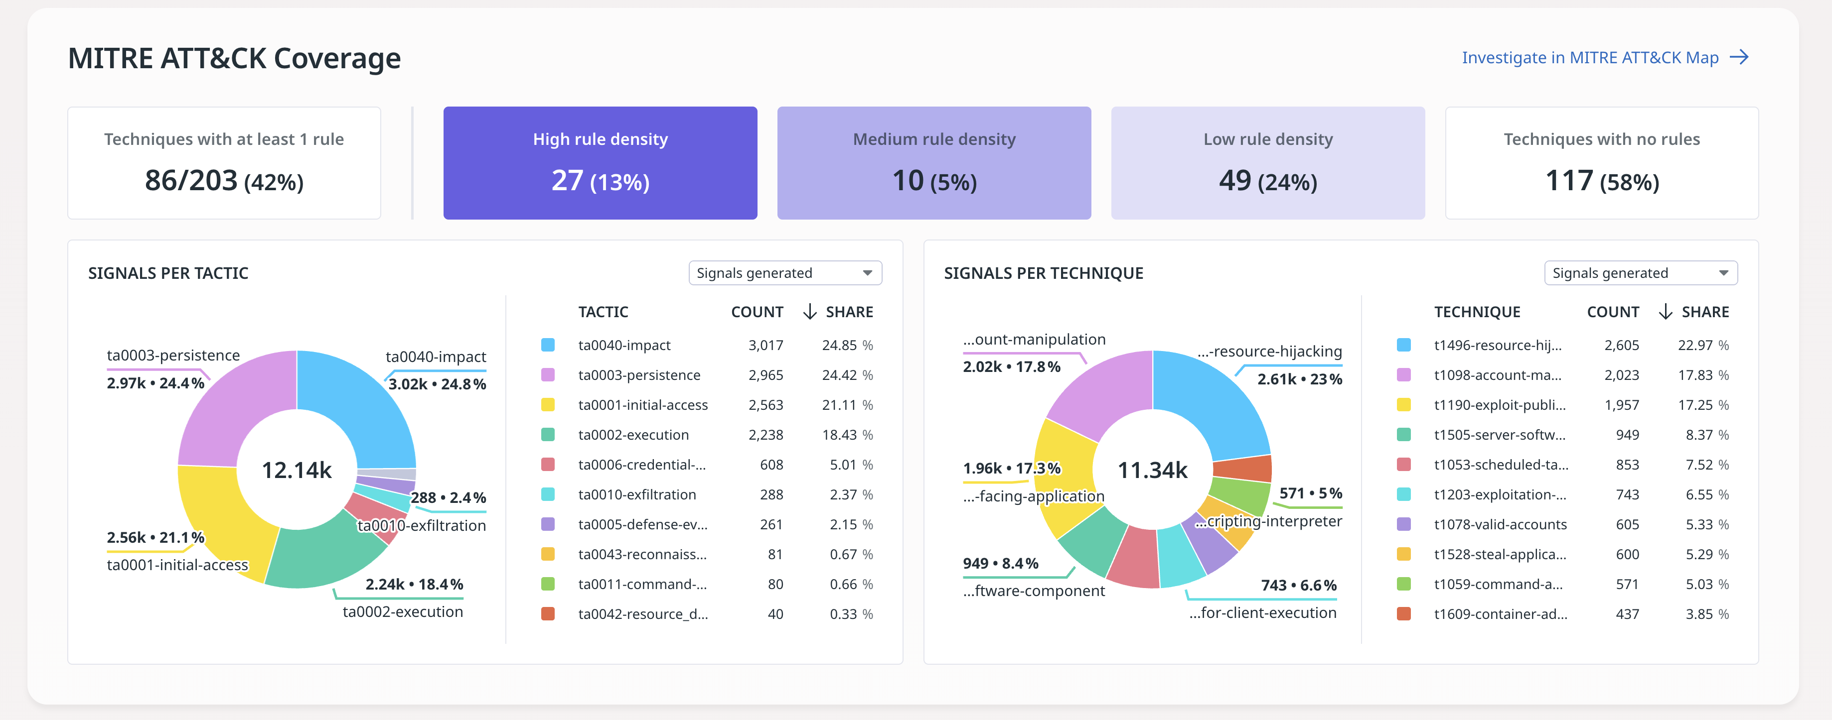Click blue swatch for ta0040-impact
Screen dimensions: 1832x720
point(548,345)
